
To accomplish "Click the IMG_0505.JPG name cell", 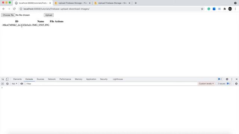I will 41,25.
